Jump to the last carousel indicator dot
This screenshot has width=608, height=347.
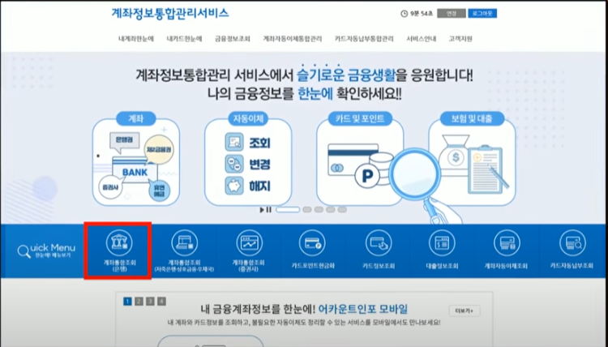[342, 210]
